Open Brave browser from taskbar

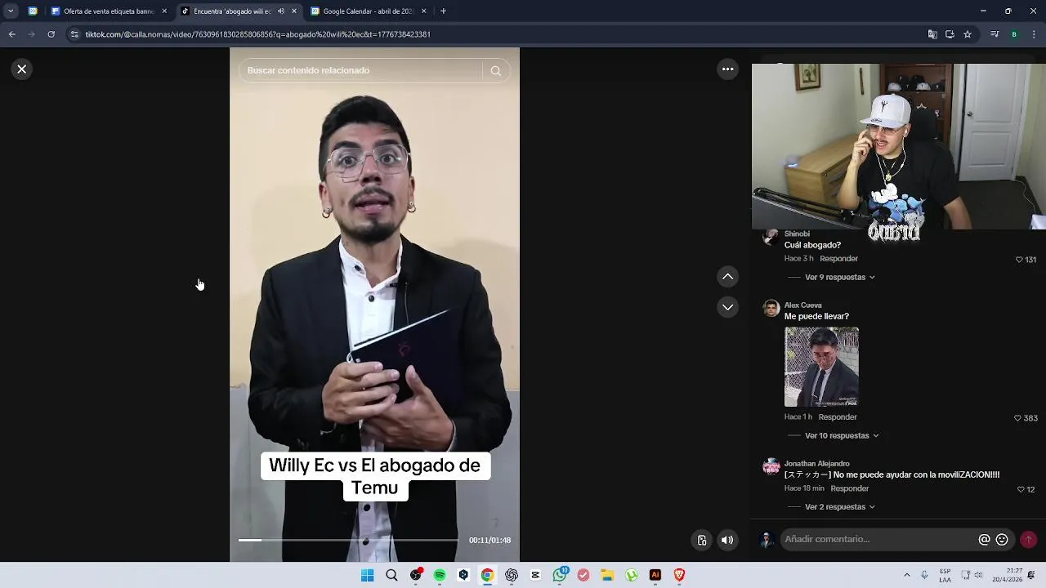click(x=679, y=575)
